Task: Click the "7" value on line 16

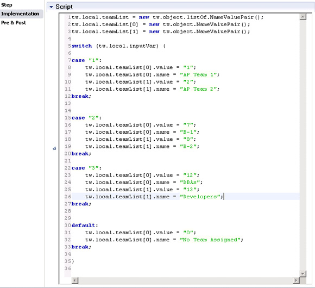Action: [188, 125]
